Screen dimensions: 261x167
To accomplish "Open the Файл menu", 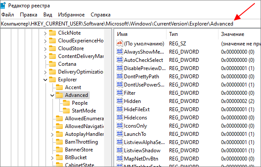I will pyautogui.click(x=7, y=15).
